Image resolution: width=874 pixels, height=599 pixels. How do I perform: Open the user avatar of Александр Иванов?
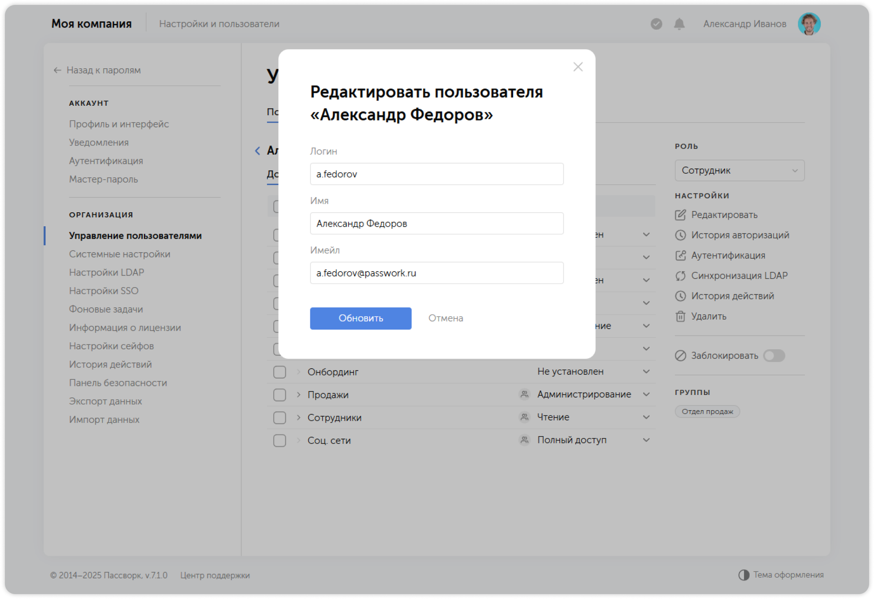pyautogui.click(x=809, y=24)
